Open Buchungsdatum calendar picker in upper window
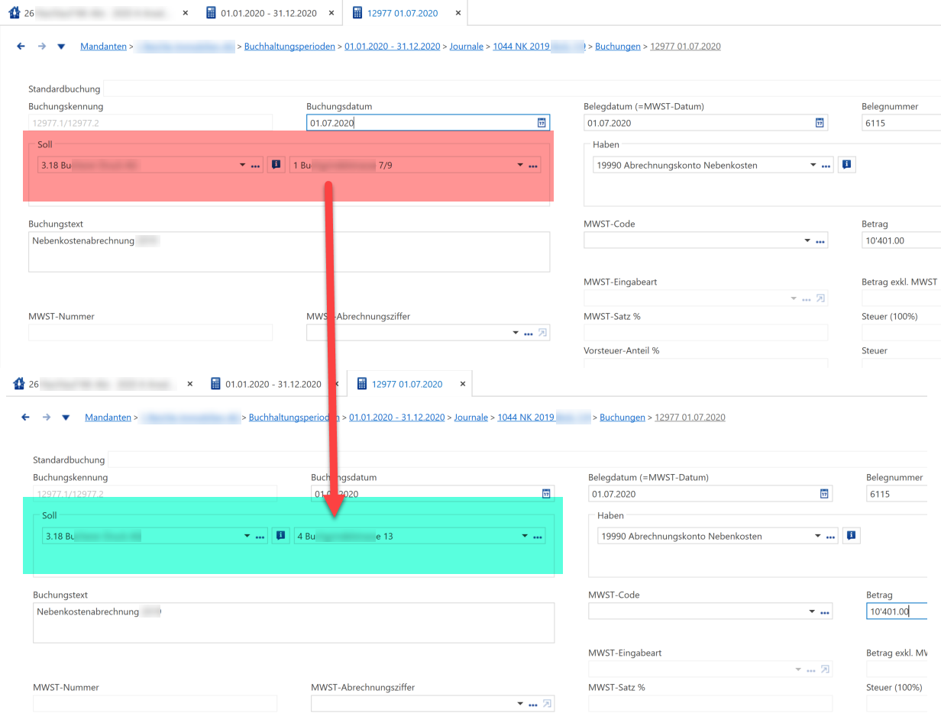 pos(542,123)
